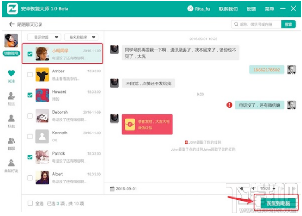
Task: Jump to the last page of messages
Action: pos(294,189)
